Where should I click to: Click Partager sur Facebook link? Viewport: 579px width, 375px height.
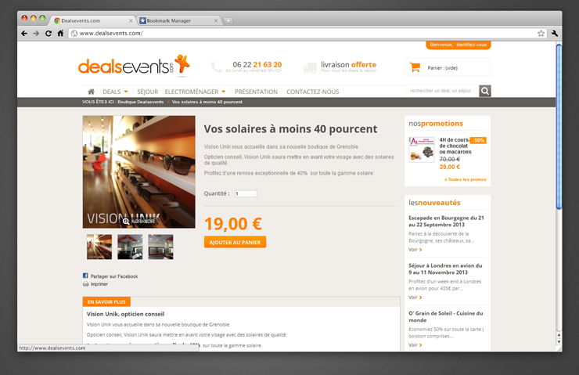[114, 276]
